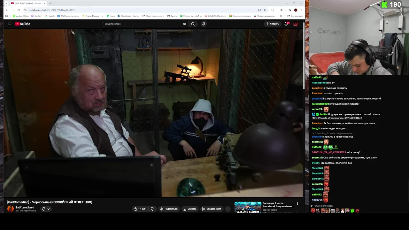This screenshot has height=230, width=409.
Task: Click the YouTube search magnifier button
Action: tap(193, 24)
